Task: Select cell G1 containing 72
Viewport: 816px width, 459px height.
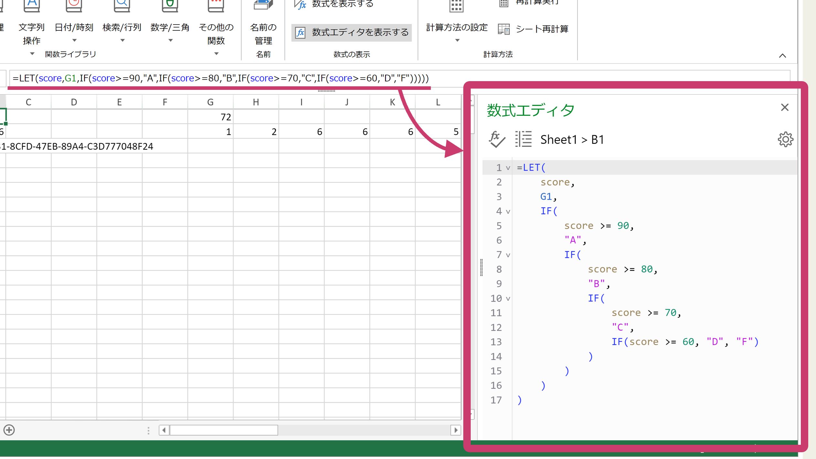Action: 210,117
